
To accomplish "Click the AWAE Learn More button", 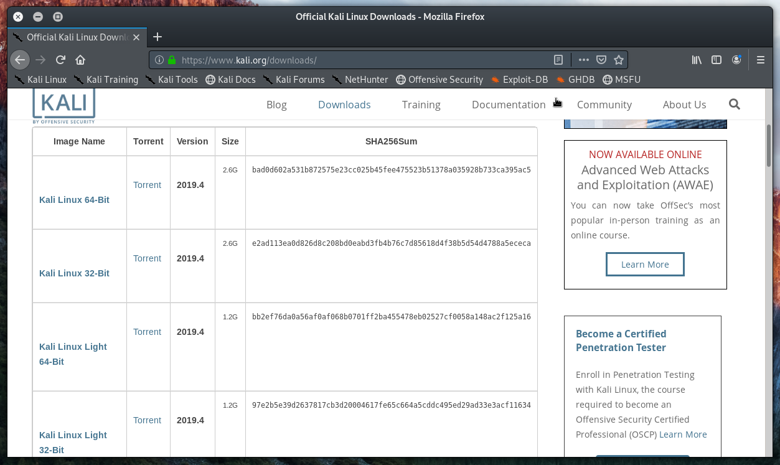I will [x=645, y=264].
